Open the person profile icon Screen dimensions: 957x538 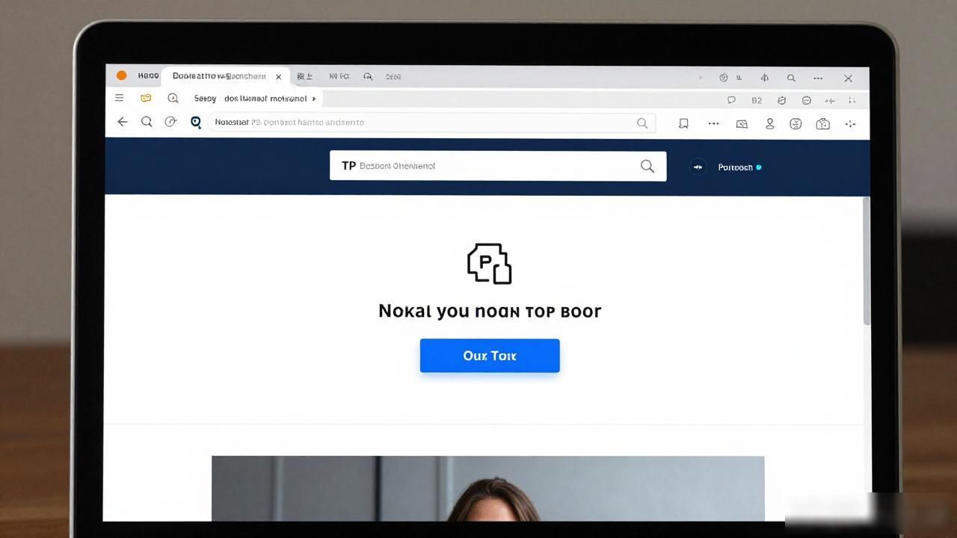(769, 124)
